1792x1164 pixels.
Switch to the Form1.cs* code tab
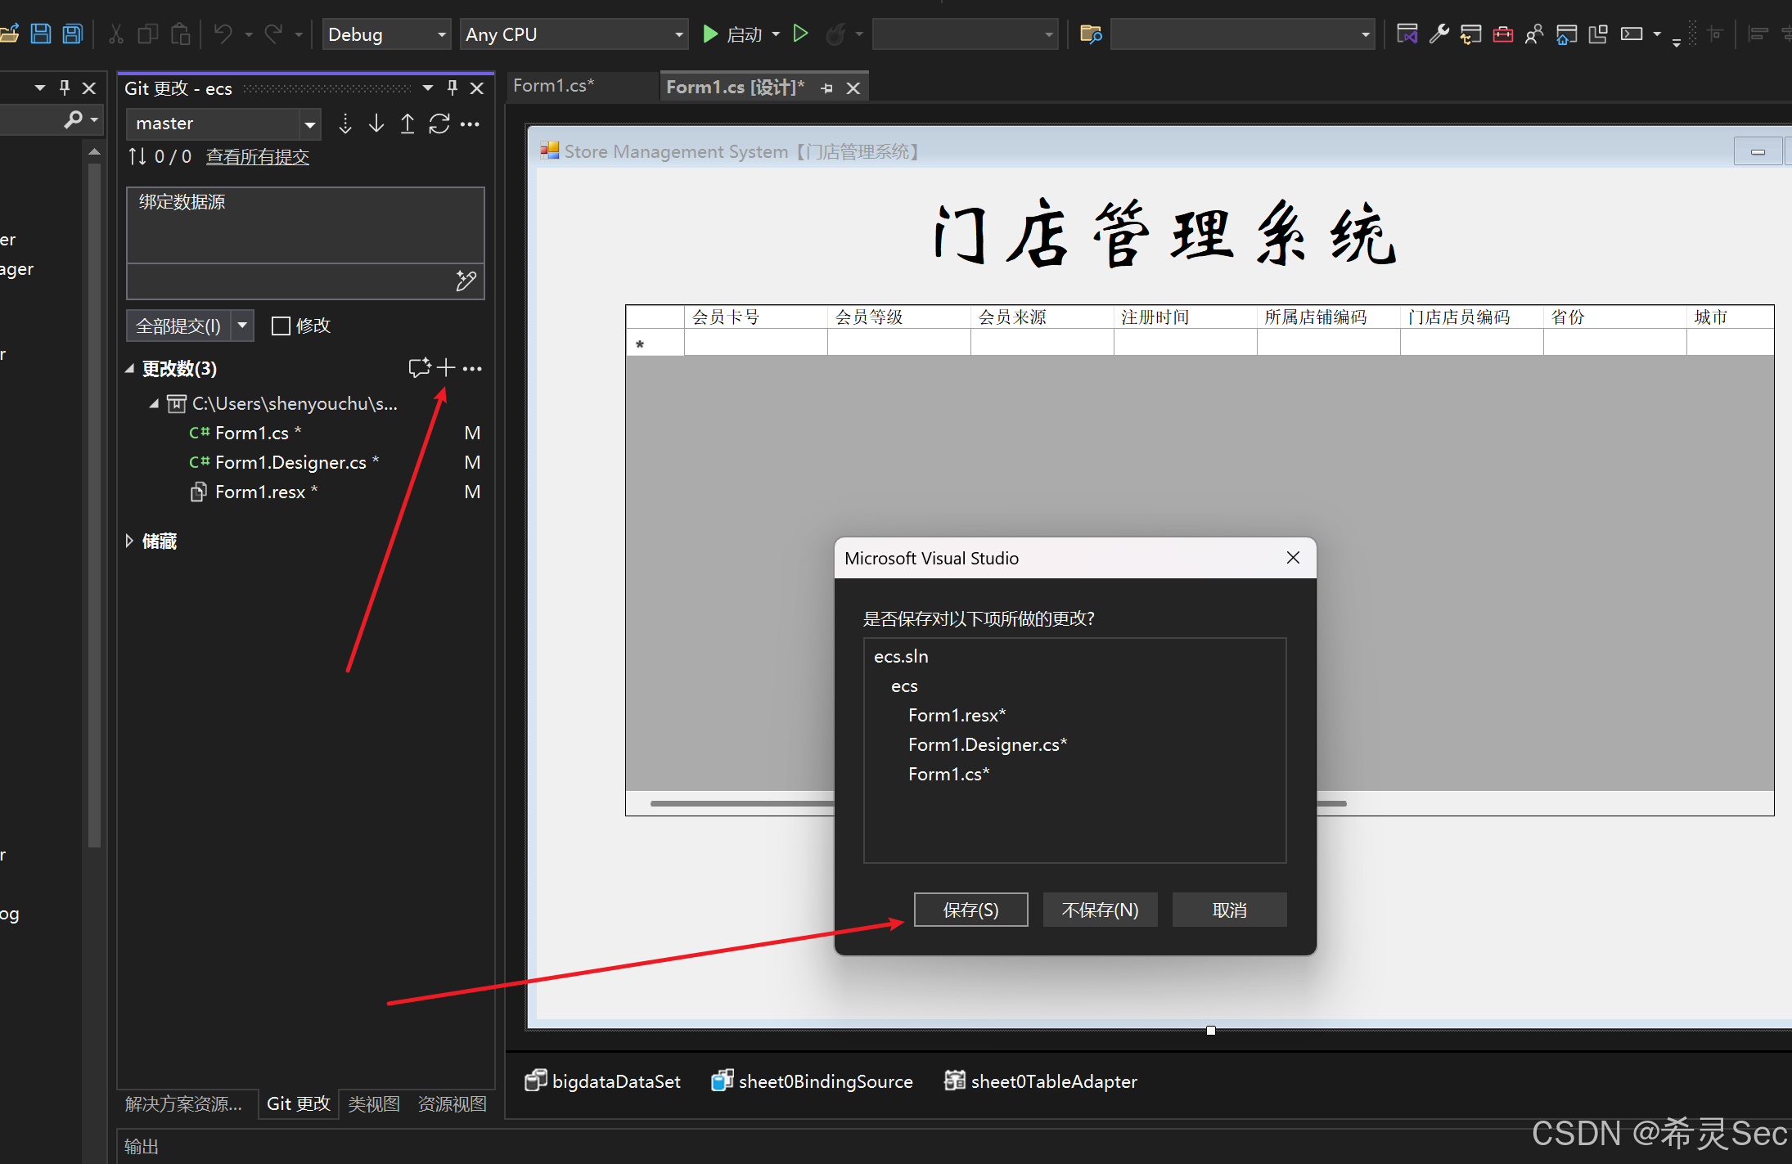pos(553,86)
